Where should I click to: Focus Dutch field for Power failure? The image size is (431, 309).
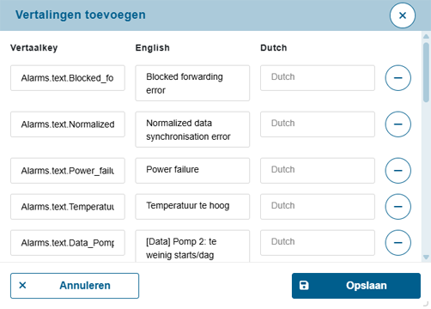click(x=318, y=171)
